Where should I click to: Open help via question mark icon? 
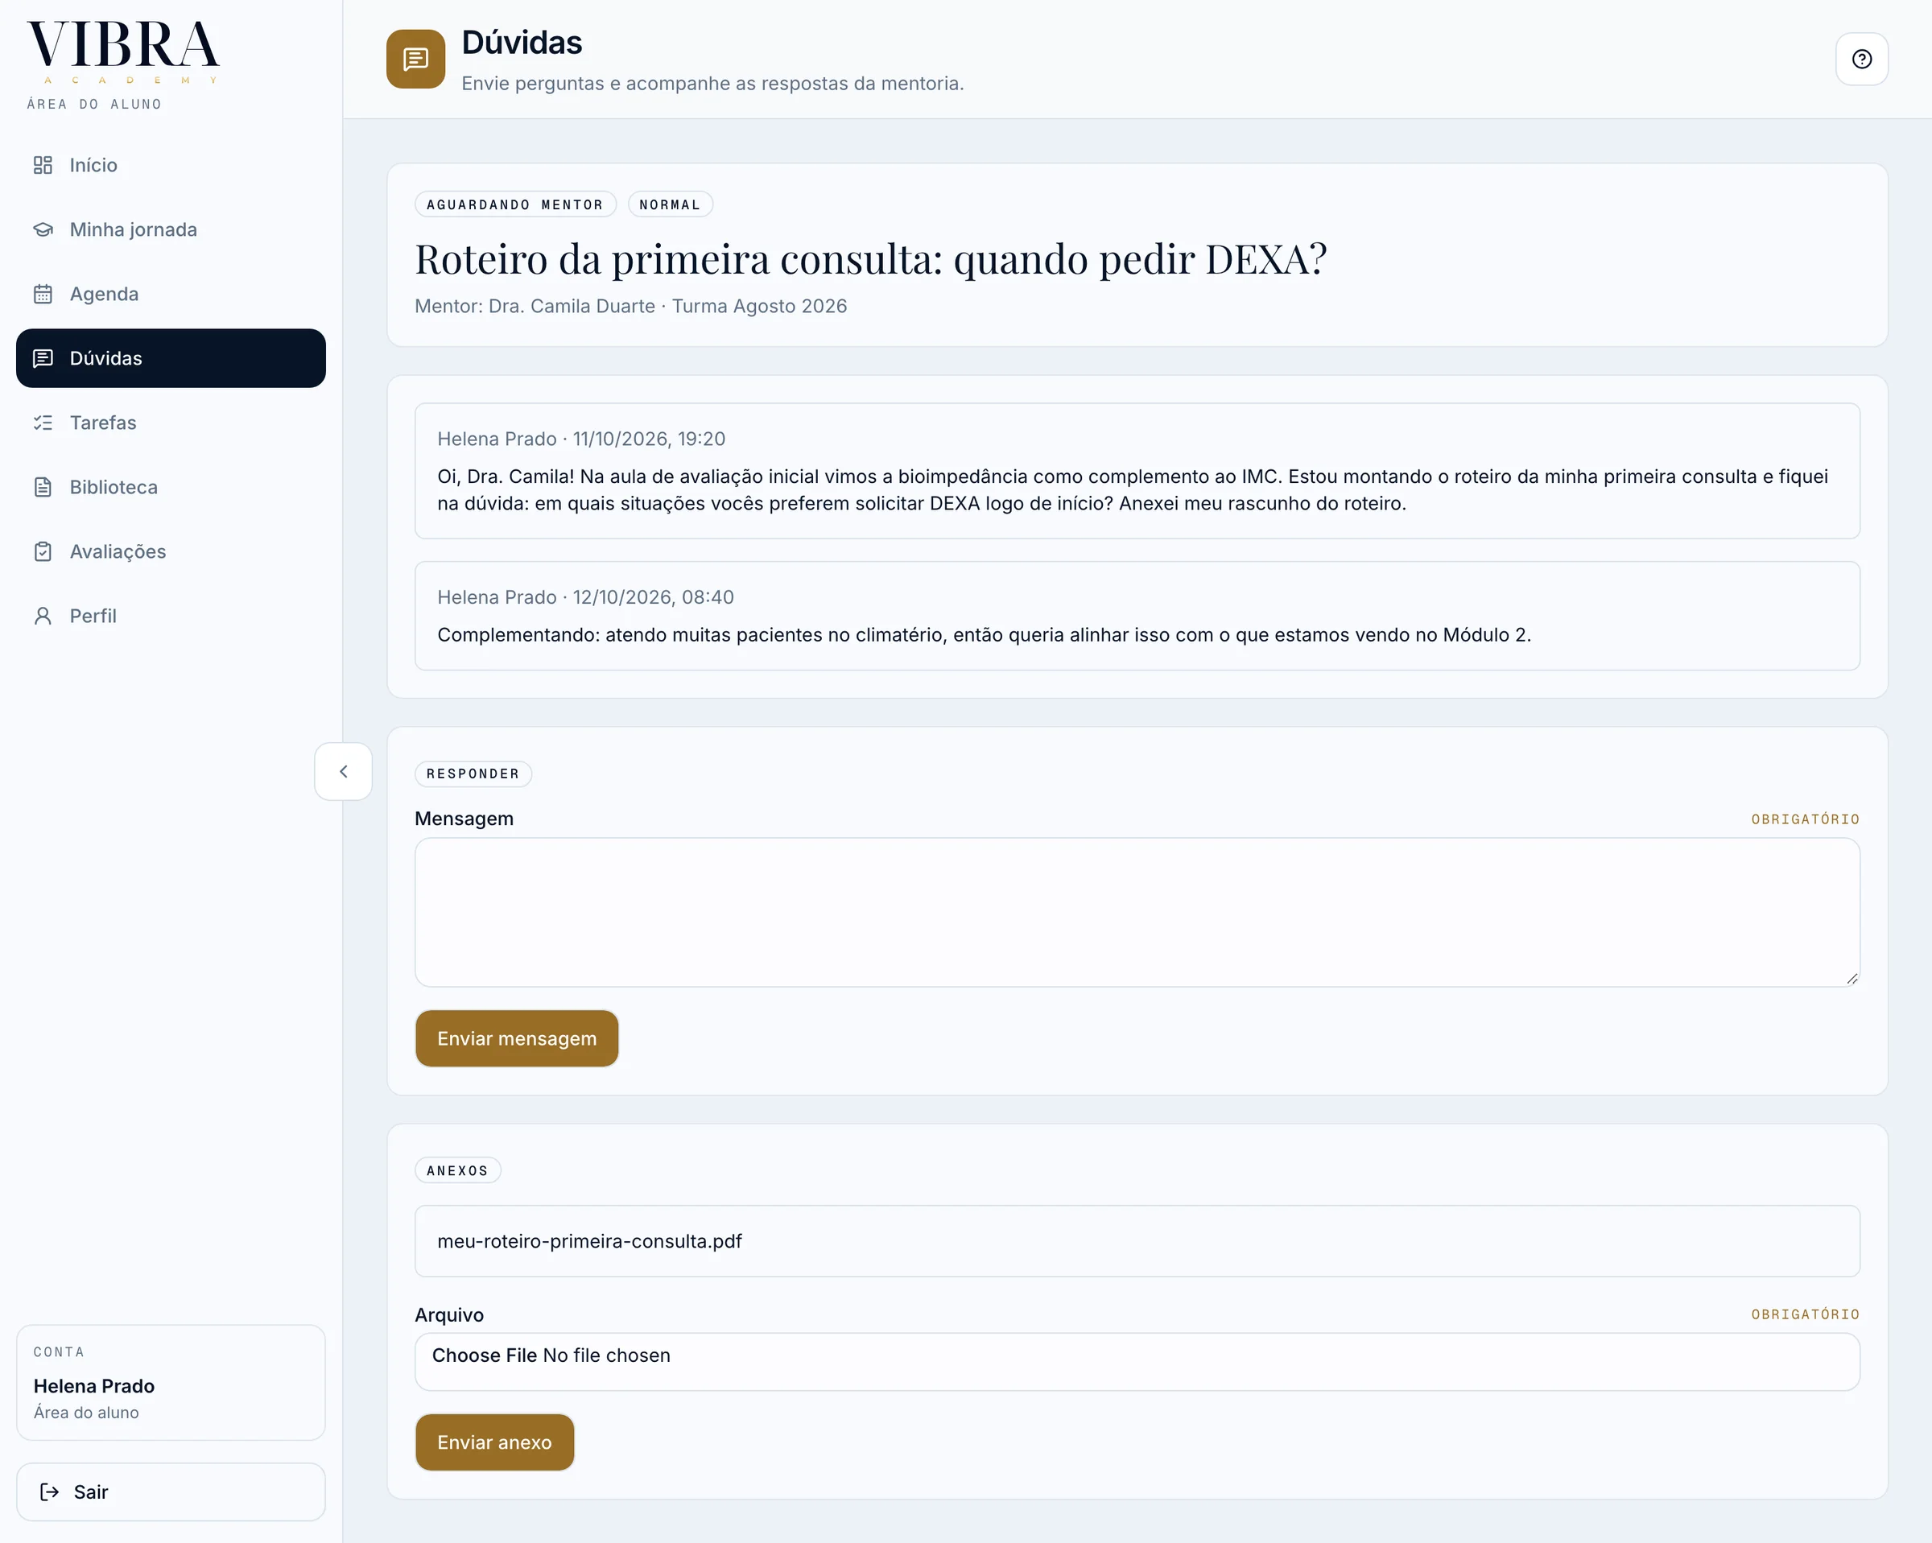[1862, 59]
